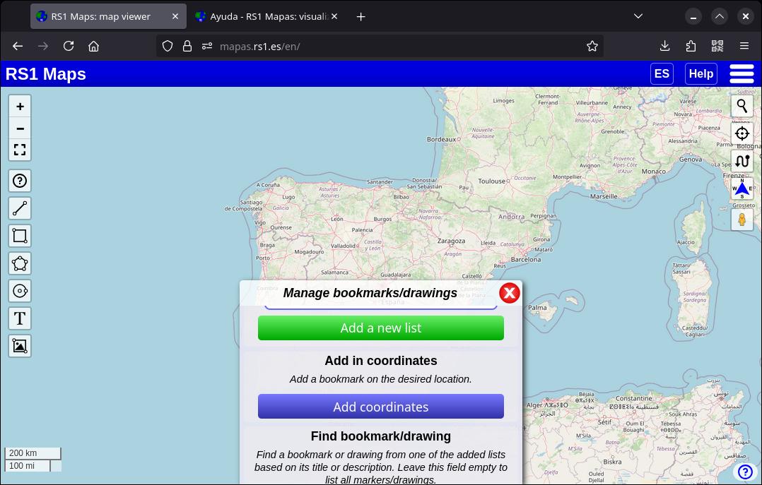The width and height of the screenshot is (762, 485).
Task: Go back to the previous page
Action: click(18, 46)
